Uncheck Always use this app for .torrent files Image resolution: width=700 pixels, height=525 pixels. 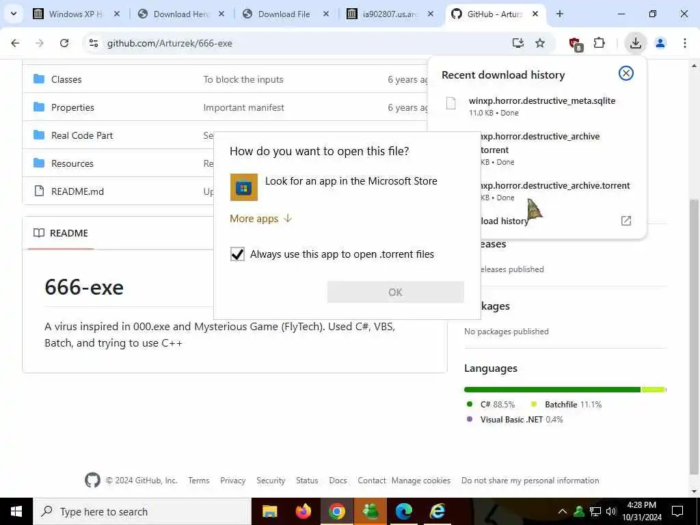(x=237, y=254)
